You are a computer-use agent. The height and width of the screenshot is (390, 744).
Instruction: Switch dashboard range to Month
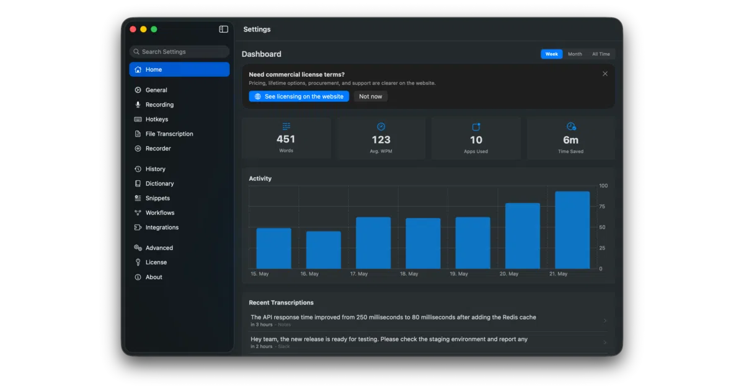[575, 54]
